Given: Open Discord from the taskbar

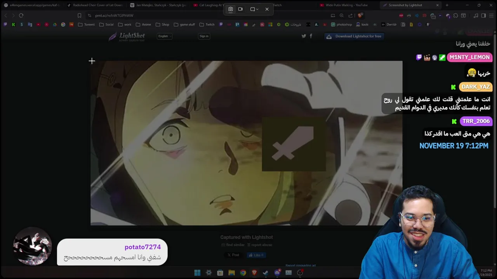Looking at the screenshot, I should pos(277,273).
